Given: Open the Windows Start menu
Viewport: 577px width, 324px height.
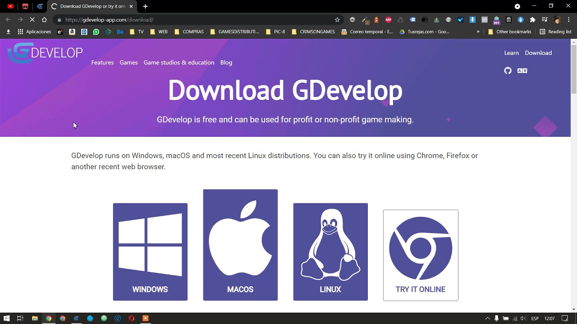Looking at the screenshot, I should tap(7, 318).
